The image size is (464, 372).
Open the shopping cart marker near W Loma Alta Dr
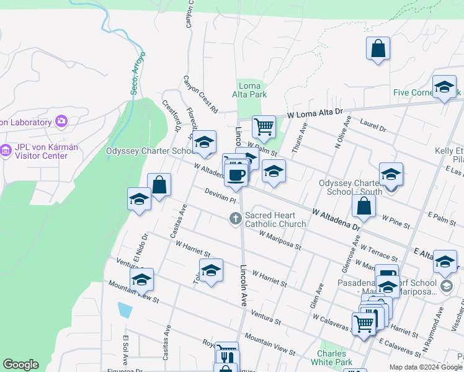[264, 128]
